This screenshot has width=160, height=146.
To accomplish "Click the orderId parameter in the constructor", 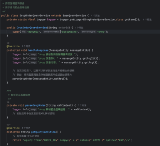I will 64,28.
